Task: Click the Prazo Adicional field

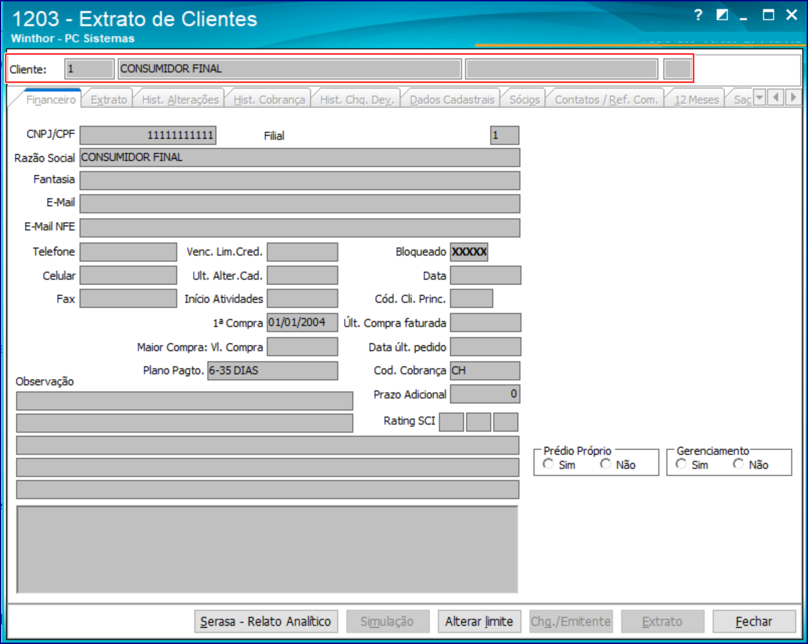Action: [485, 394]
